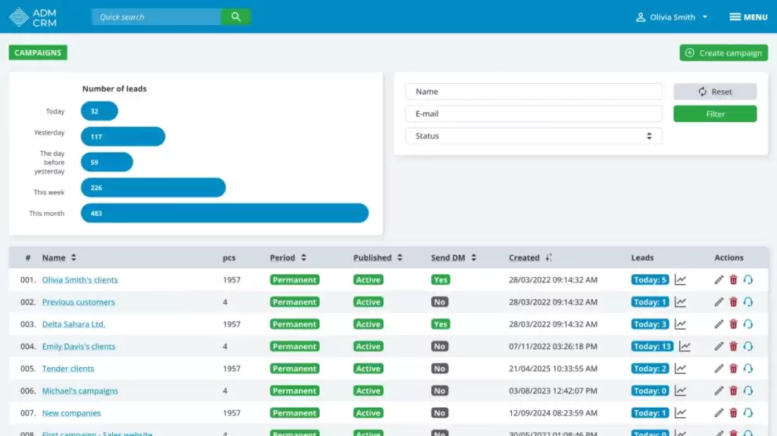Apply filters with the Filter button
This screenshot has height=436, width=777.
(x=714, y=114)
